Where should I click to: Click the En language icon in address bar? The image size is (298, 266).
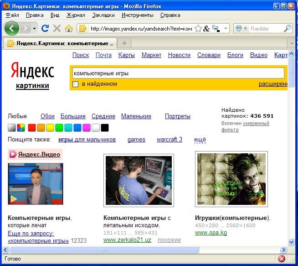point(216,28)
